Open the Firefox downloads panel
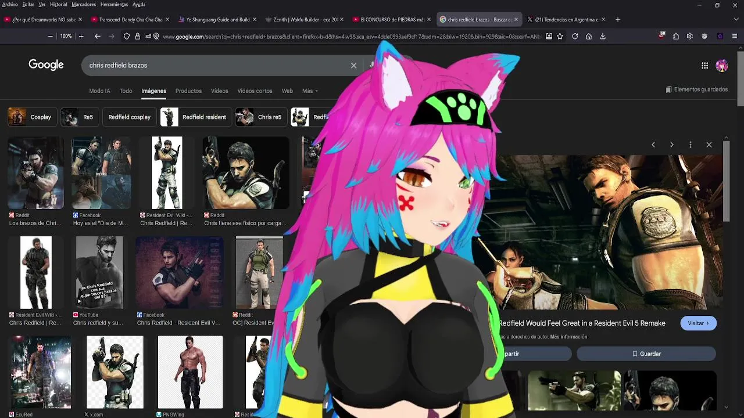The image size is (744, 418). click(x=603, y=36)
